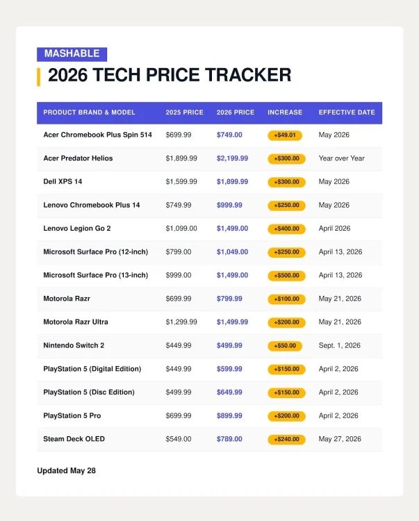This screenshot has width=419, height=521.
Task: Click the +$100.00 Motorola Razr badge
Action: pyautogui.click(x=286, y=299)
